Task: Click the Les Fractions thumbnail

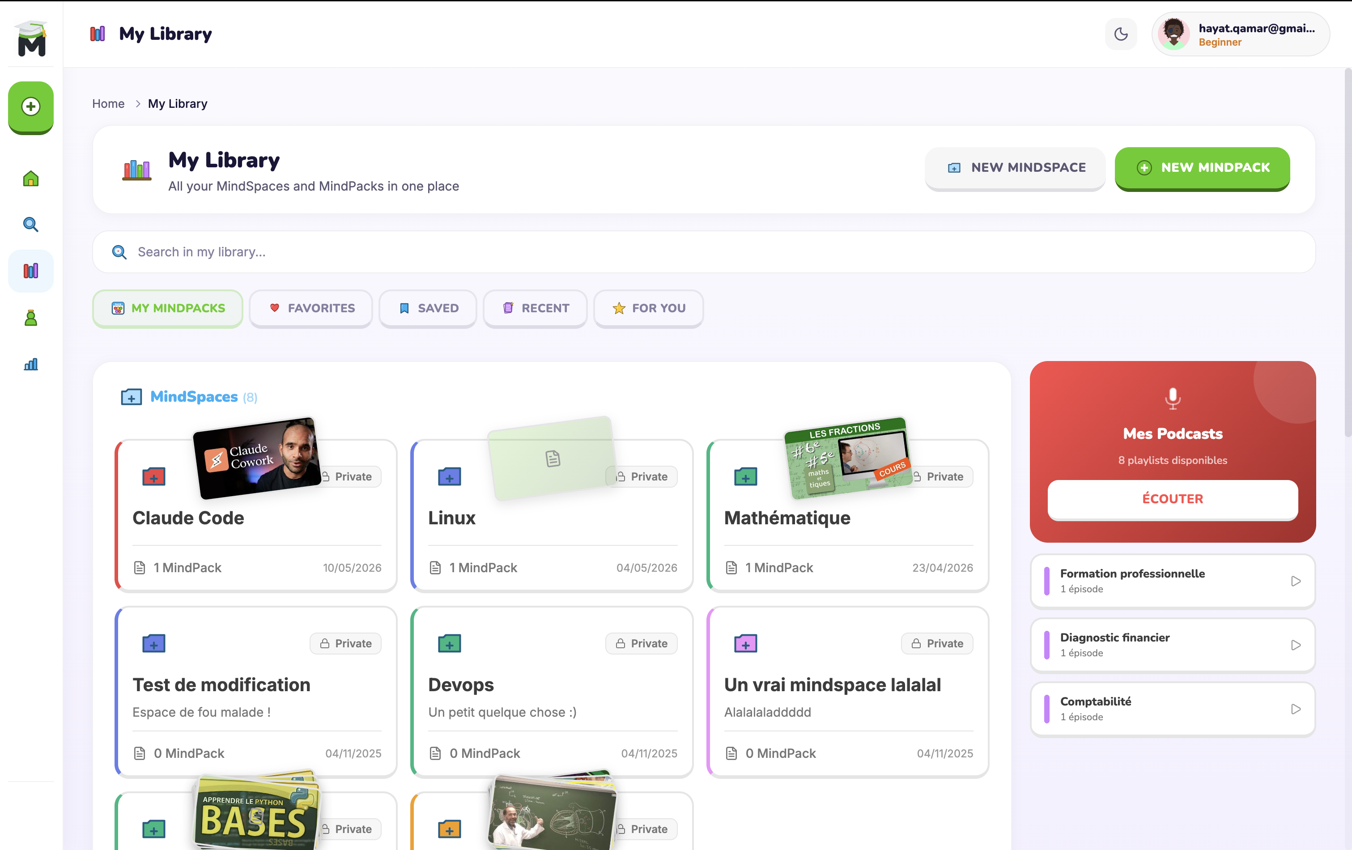Action: click(847, 458)
